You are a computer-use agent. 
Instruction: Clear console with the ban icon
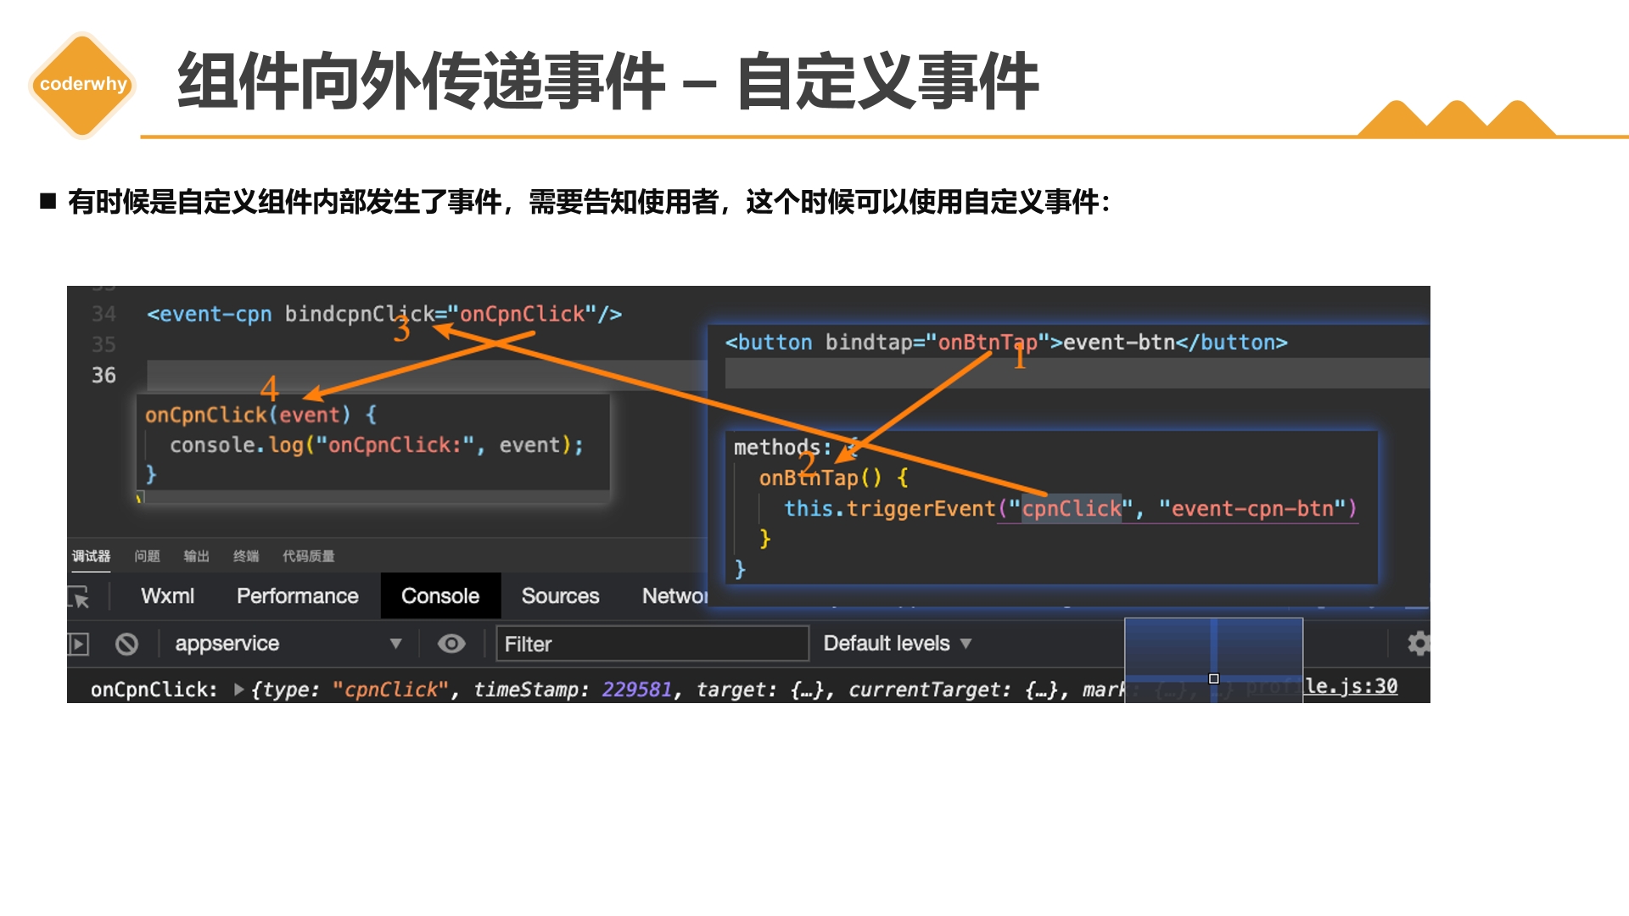[x=126, y=645]
